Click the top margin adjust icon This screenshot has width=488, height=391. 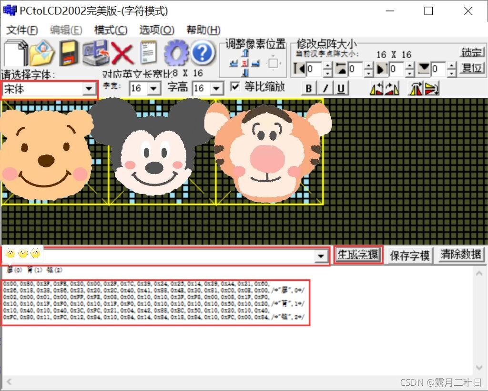(341, 69)
